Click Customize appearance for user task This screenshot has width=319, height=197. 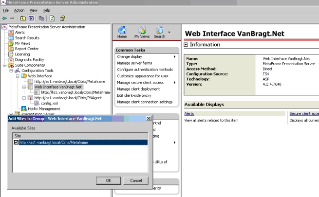(x=143, y=76)
